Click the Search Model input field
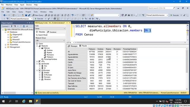 (50, 35)
